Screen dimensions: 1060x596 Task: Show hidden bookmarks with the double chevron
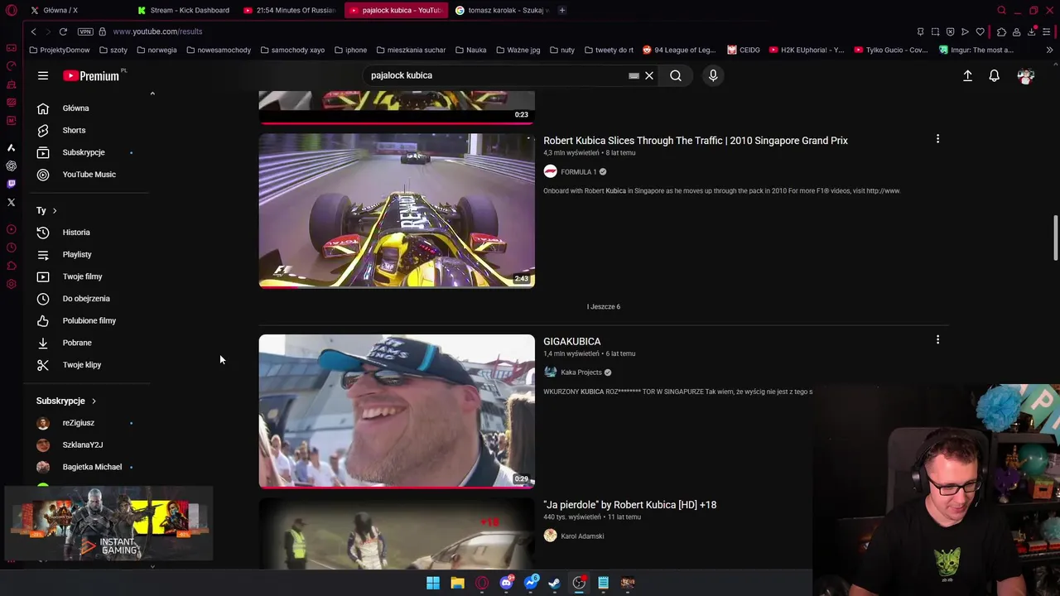pyautogui.click(x=1049, y=50)
